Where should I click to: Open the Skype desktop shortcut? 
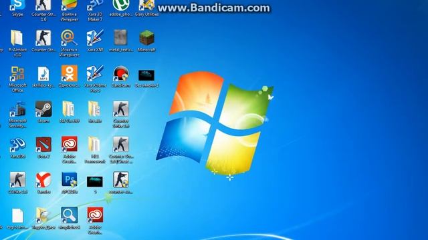(17, 7)
